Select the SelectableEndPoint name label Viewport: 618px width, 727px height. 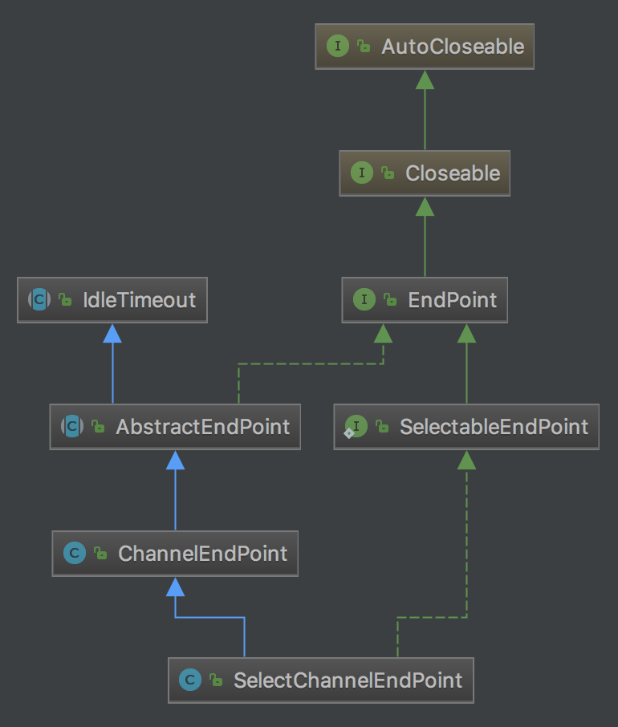click(494, 427)
